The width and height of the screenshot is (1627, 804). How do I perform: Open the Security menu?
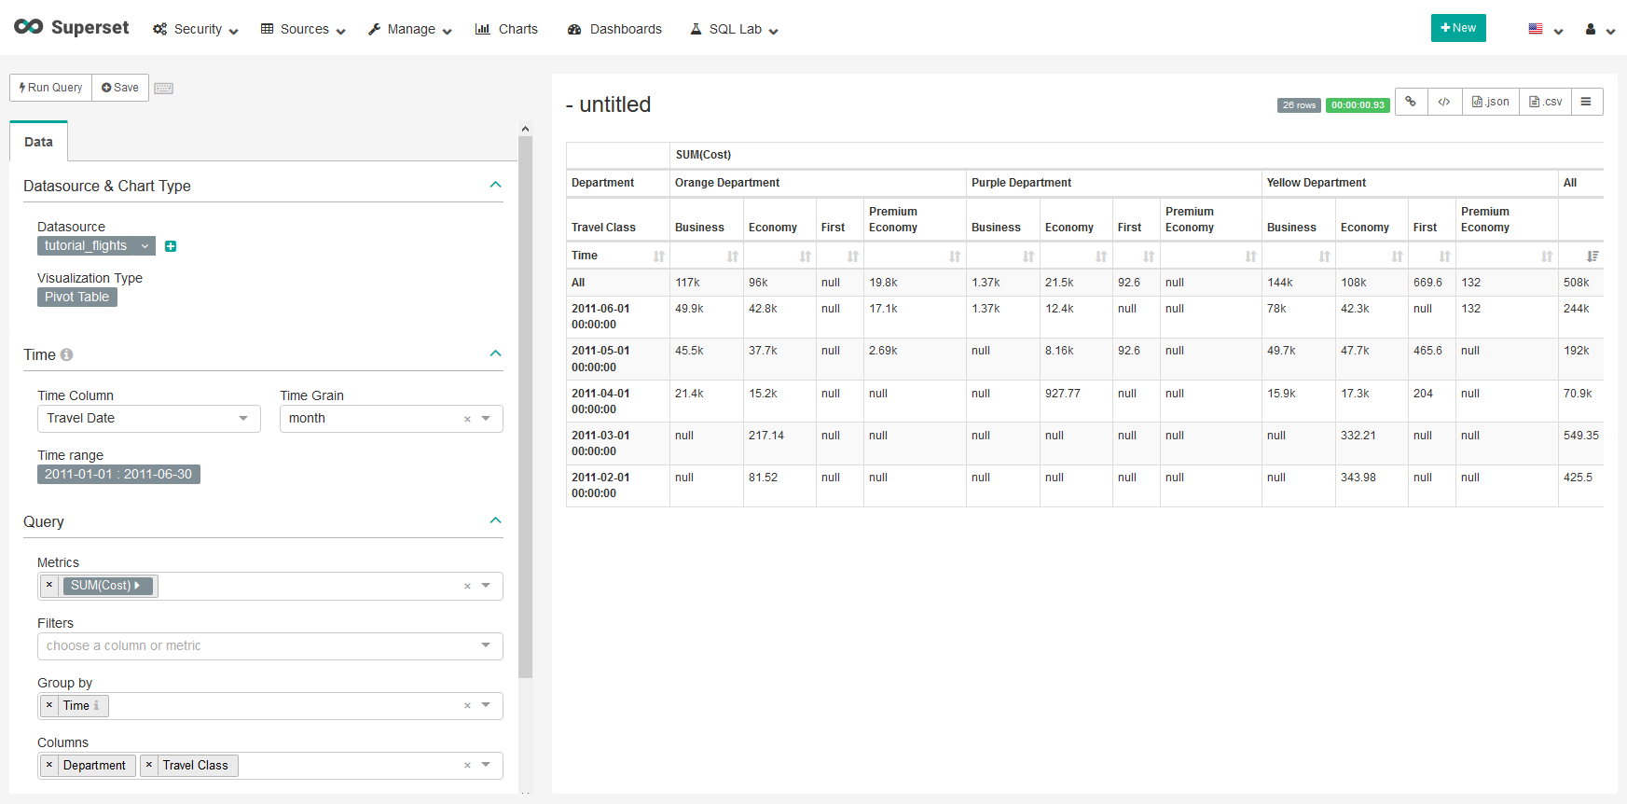pos(196,29)
